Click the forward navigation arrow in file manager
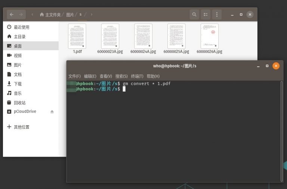This screenshot has width=287, height=189. pyautogui.click(x=21, y=15)
